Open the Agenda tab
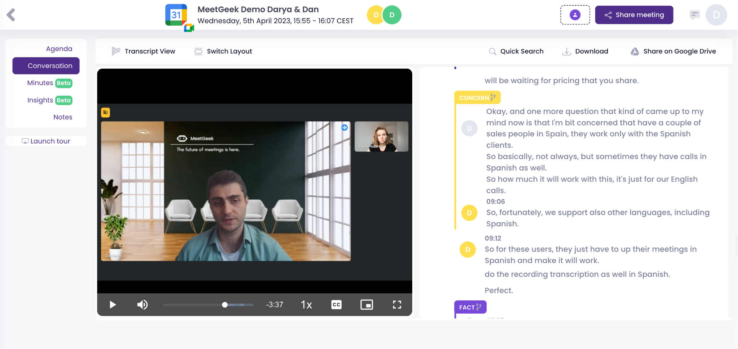This screenshot has height=349, width=738. 59,49
